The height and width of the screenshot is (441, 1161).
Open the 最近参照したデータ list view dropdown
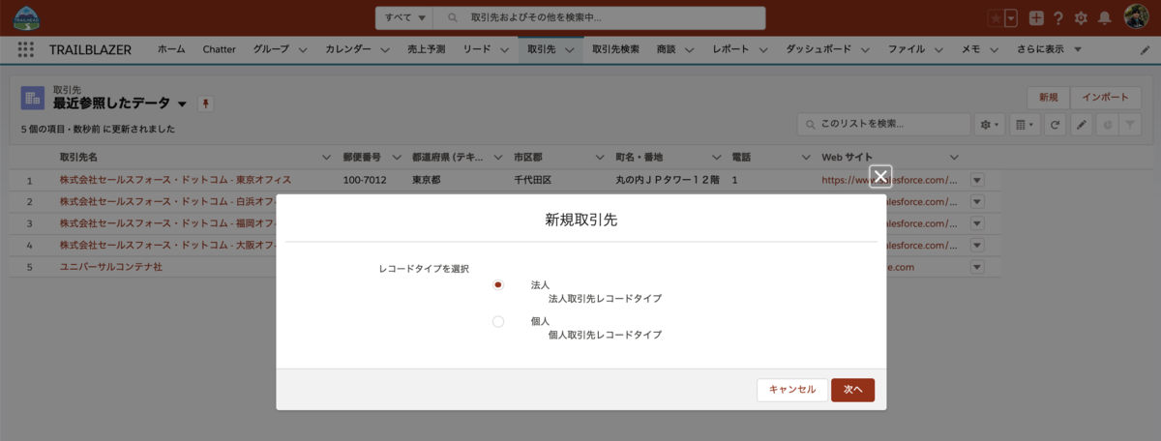pyautogui.click(x=182, y=103)
